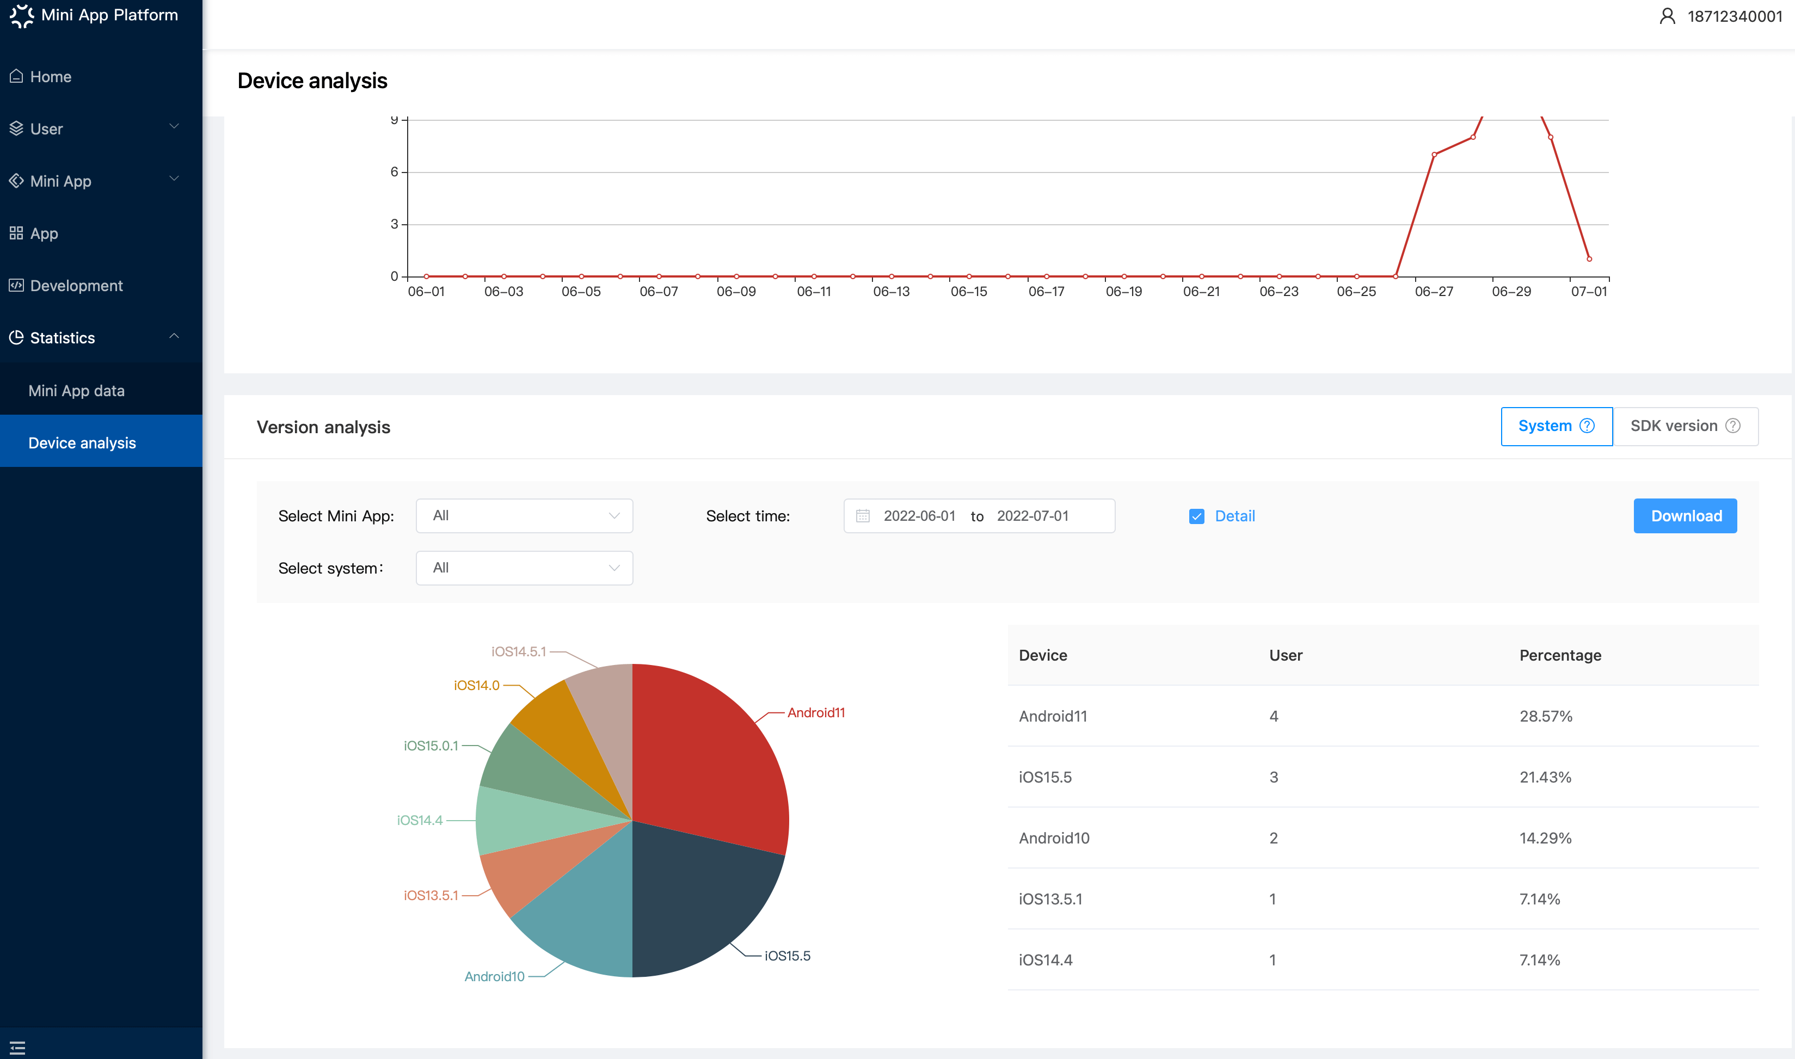Click the App grid icon in sidebar
1795x1059 pixels.
[16, 233]
